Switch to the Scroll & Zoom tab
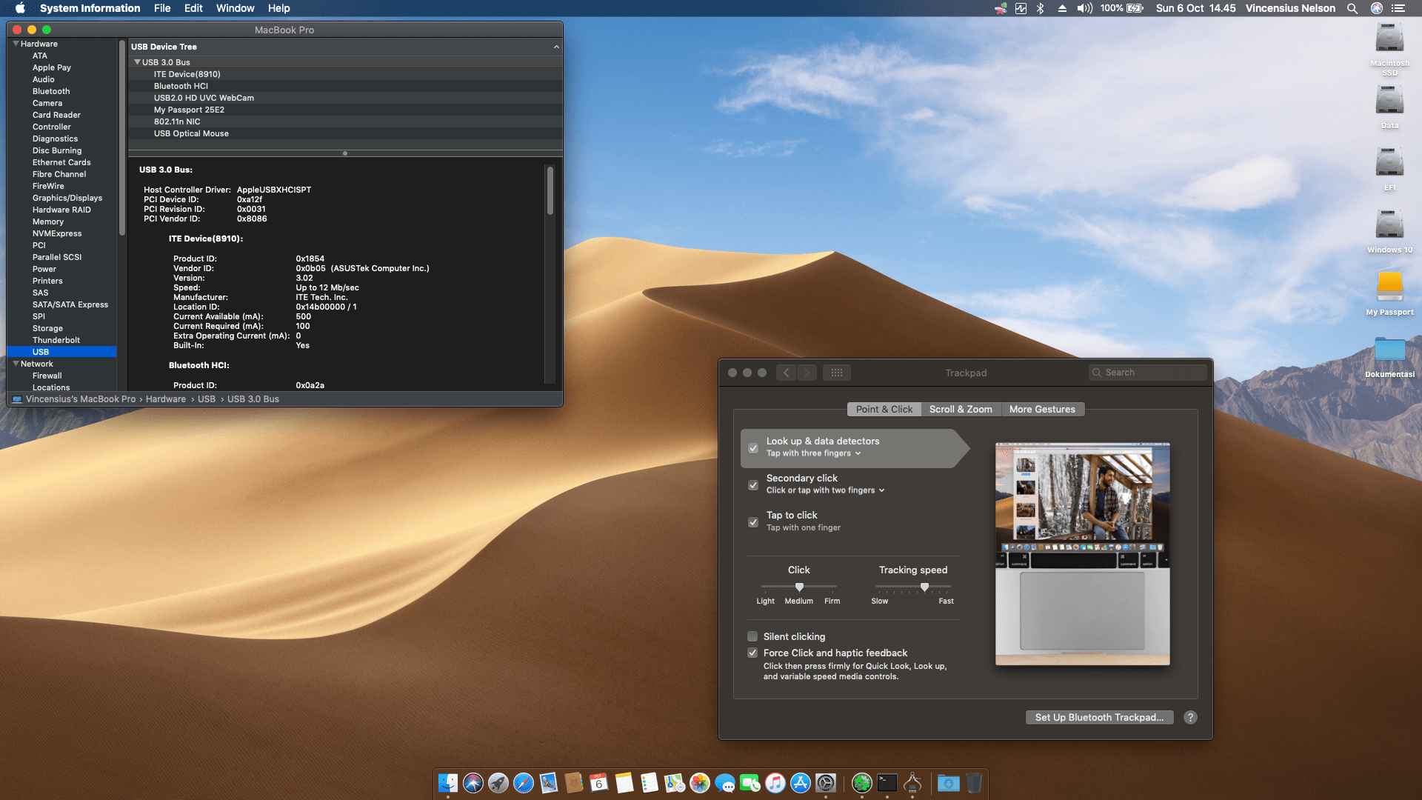 pos(961,409)
